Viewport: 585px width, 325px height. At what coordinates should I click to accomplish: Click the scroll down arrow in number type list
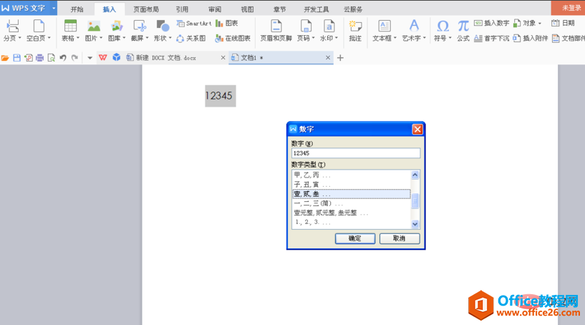[415, 224]
